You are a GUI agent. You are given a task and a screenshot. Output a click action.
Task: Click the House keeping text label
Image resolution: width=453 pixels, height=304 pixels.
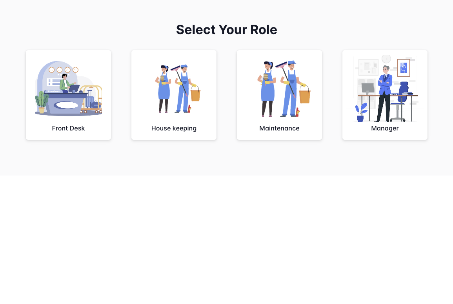pyautogui.click(x=174, y=128)
